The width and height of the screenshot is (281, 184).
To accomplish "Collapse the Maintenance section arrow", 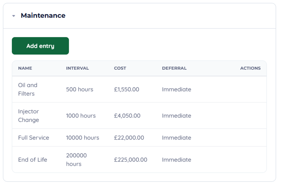I will point(14,16).
